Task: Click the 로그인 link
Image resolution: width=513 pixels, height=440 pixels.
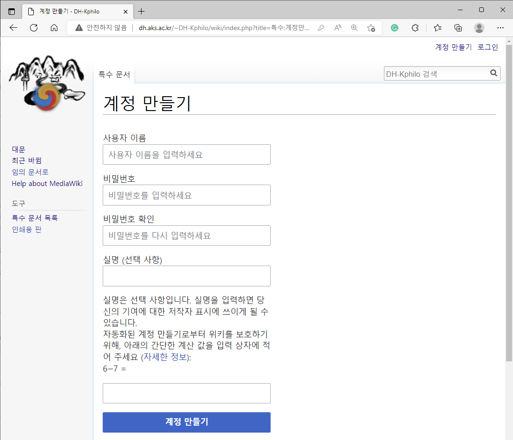Action: pos(488,47)
